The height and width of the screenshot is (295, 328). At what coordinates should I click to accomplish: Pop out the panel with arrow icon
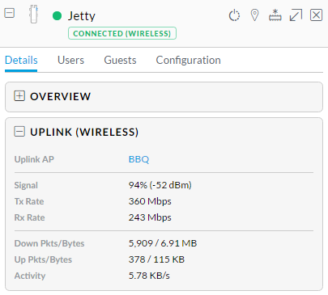pyautogui.click(x=296, y=15)
